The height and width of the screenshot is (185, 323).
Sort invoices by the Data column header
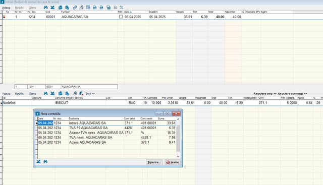128,12
